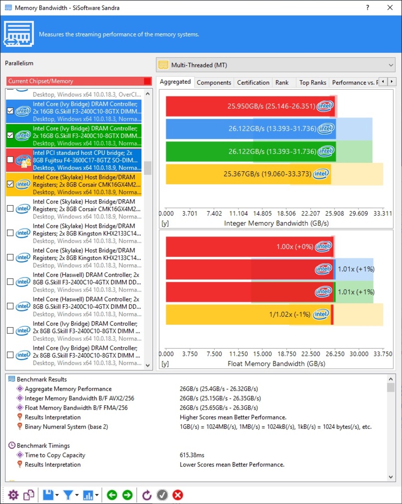The width and height of the screenshot is (402, 504).
Task: Select the Time to Copy Capacity row
Action: point(196,455)
